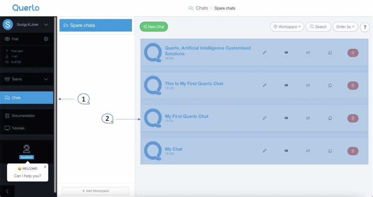The image size is (373, 197).
Task: Click the Can I help you? message
Action: (28, 176)
